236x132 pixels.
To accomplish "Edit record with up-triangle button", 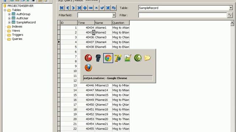I will (96, 8).
